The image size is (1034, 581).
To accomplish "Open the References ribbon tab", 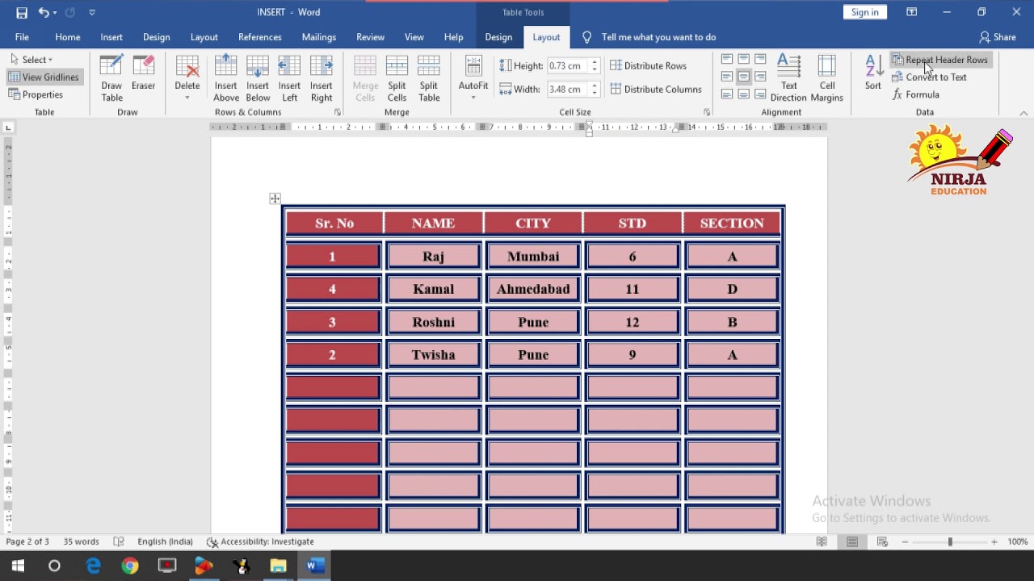I will click(259, 37).
